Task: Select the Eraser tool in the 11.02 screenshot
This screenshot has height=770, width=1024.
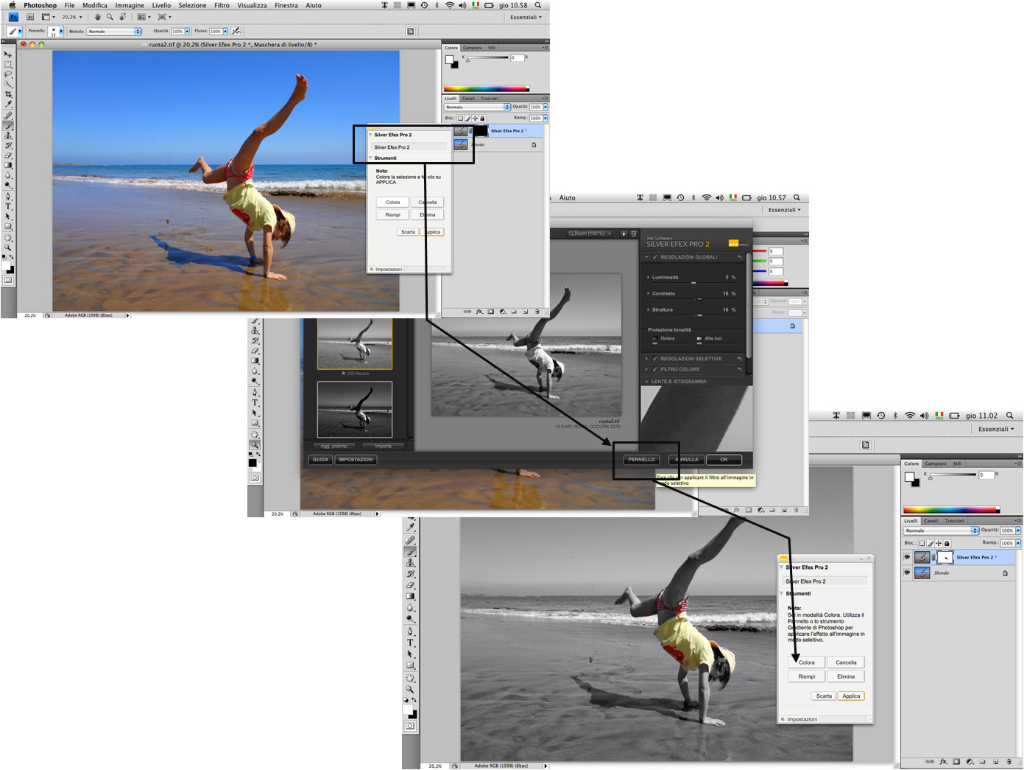Action: pos(410,585)
